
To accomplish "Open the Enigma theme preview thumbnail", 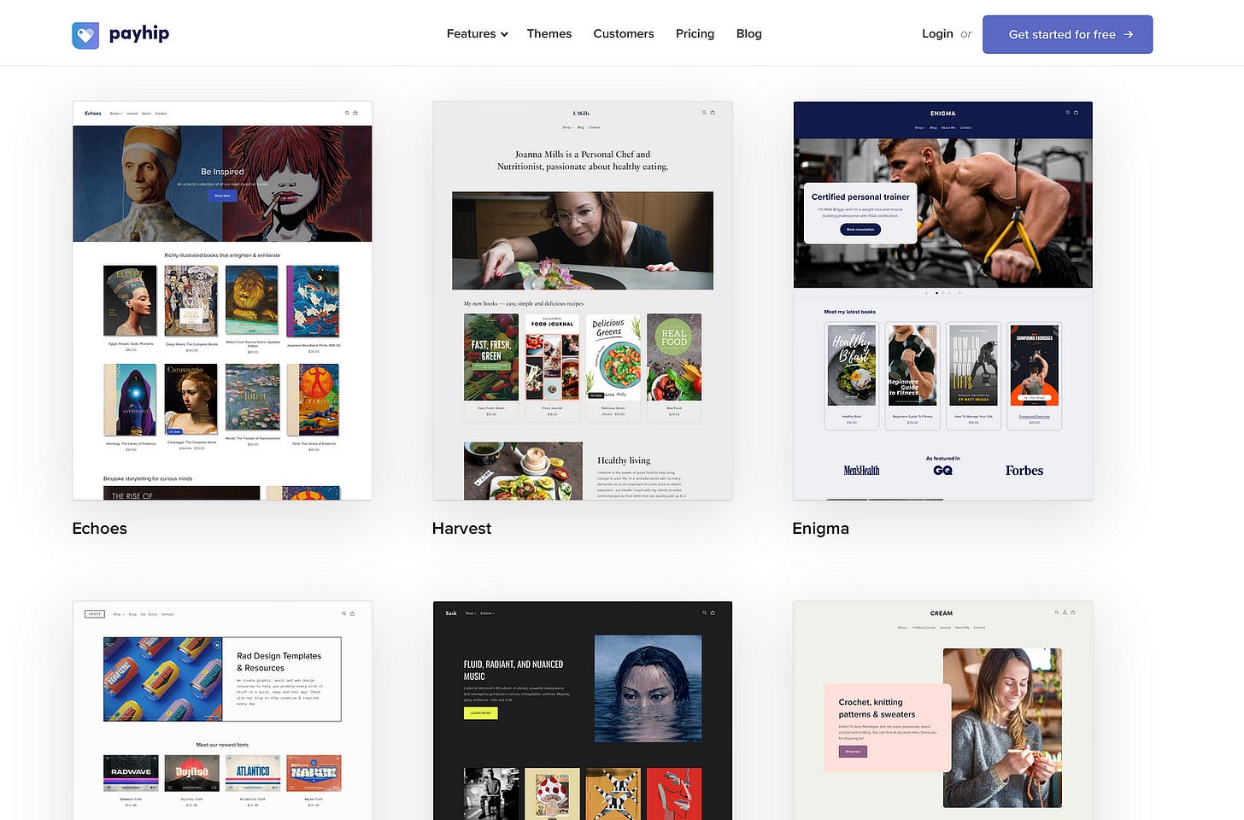I will coord(943,301).
